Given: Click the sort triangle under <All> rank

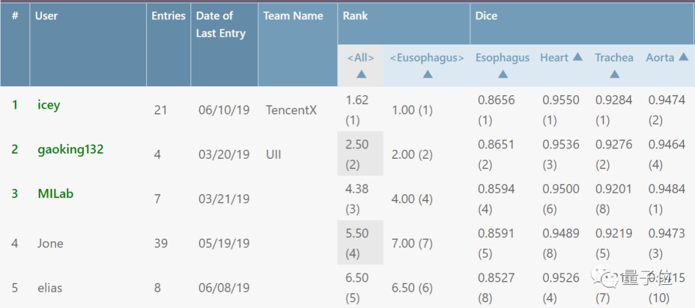Looking at the screenshot, I should click(x=361, y=74).
